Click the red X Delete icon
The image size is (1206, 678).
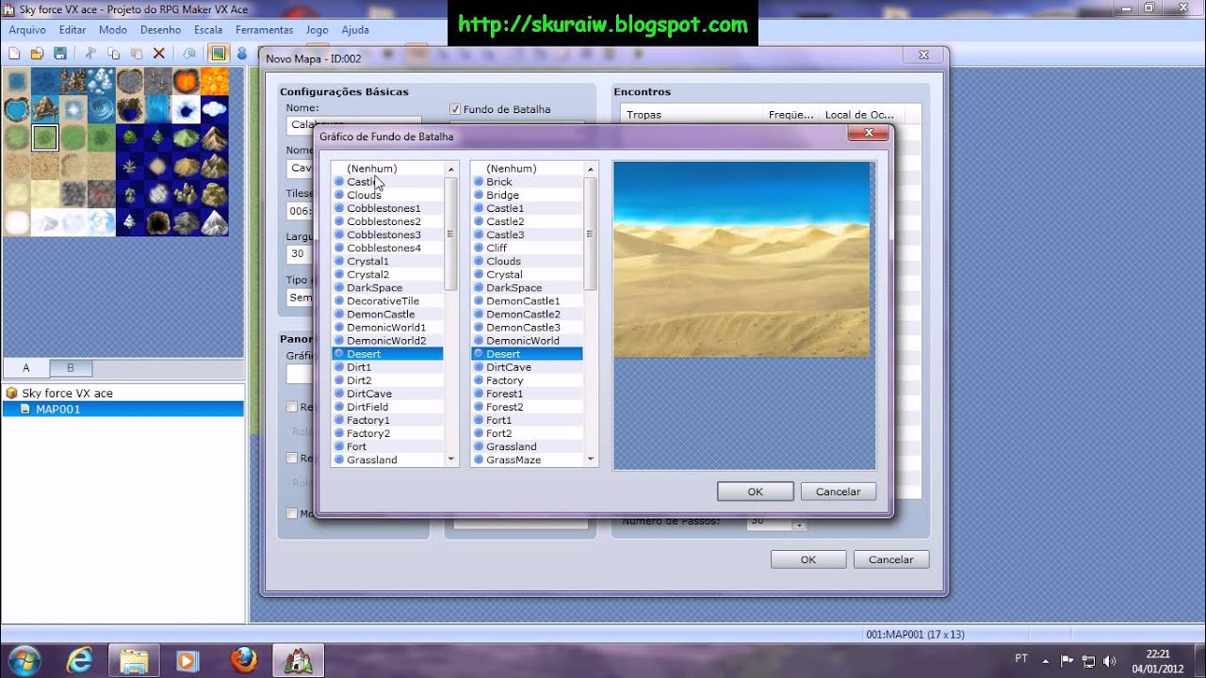(x=159, y=54)
